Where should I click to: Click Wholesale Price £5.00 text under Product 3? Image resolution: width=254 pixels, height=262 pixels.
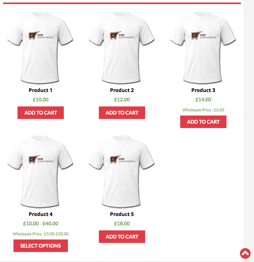[x=203, y=110]
